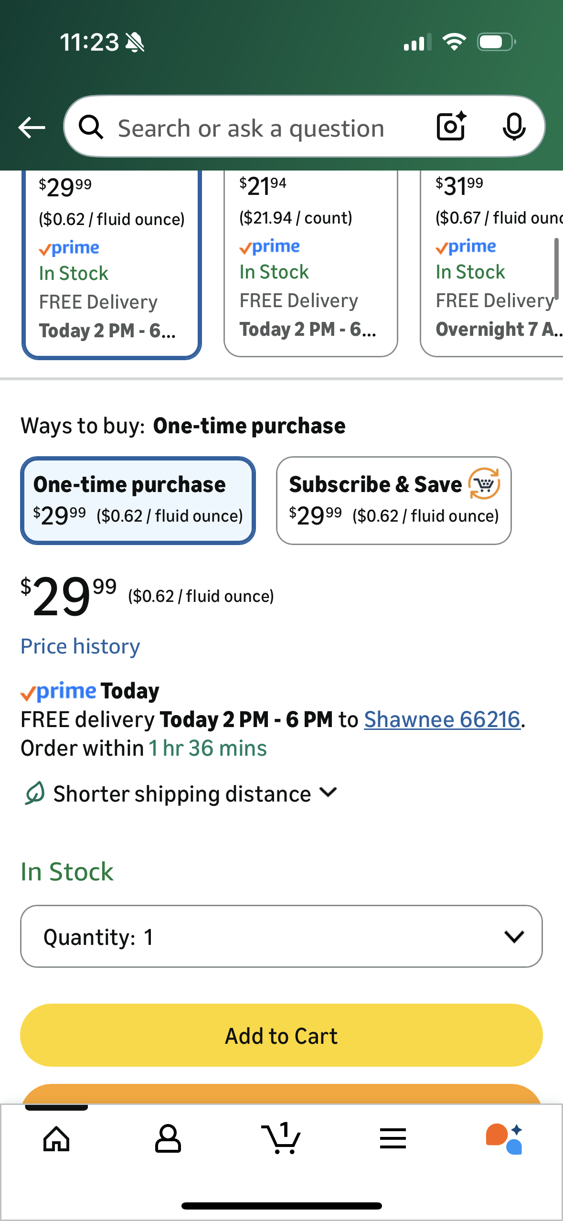Go to Home tab icon
The image size is (563, 1221).
(56, 1139)
